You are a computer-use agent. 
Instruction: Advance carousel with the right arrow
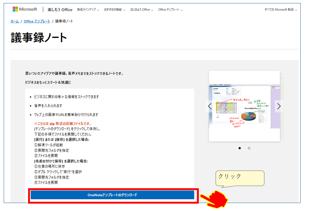tap(279, 106)
